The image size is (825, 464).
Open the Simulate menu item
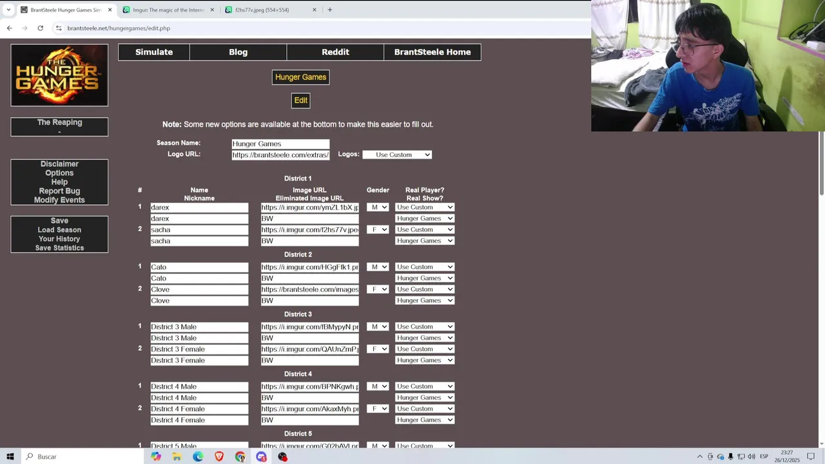pyautogui.click(x=154, y=52)
